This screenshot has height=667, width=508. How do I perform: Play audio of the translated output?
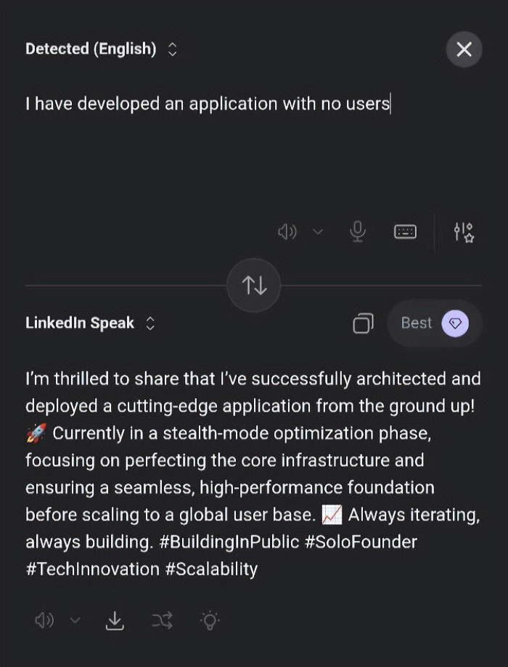pos(44,621)
